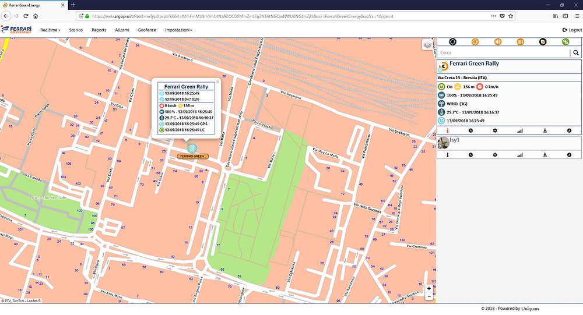Image resolution: width=583 pixels, height=315 pixels.
Task: Click the red speedometer icon in side panel
Action: point(480,87)
